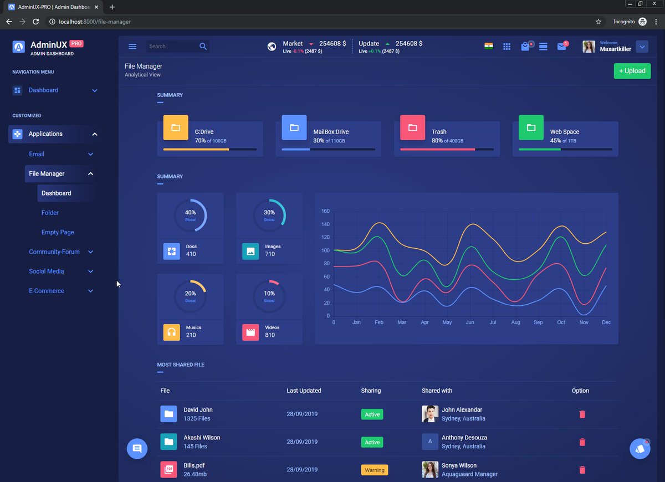Viewport: 665px width, 482px height.
Task: Expand the Social Media chevron
Action: pyautogui.click(x=90, y=271)
